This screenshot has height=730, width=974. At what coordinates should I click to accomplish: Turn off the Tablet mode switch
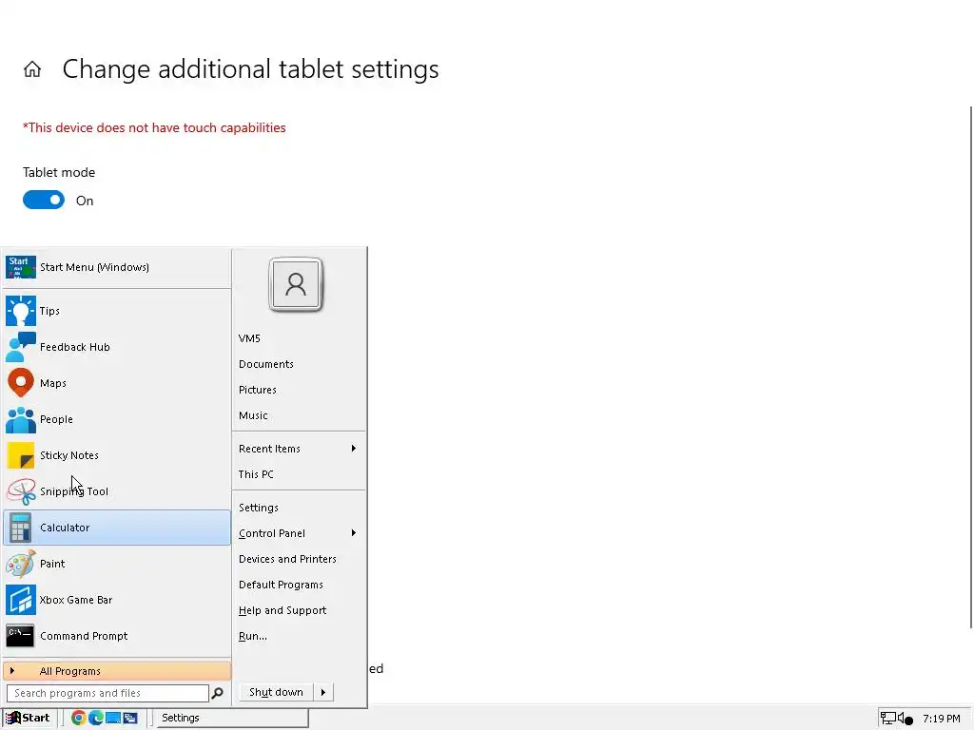pos(44,200)
